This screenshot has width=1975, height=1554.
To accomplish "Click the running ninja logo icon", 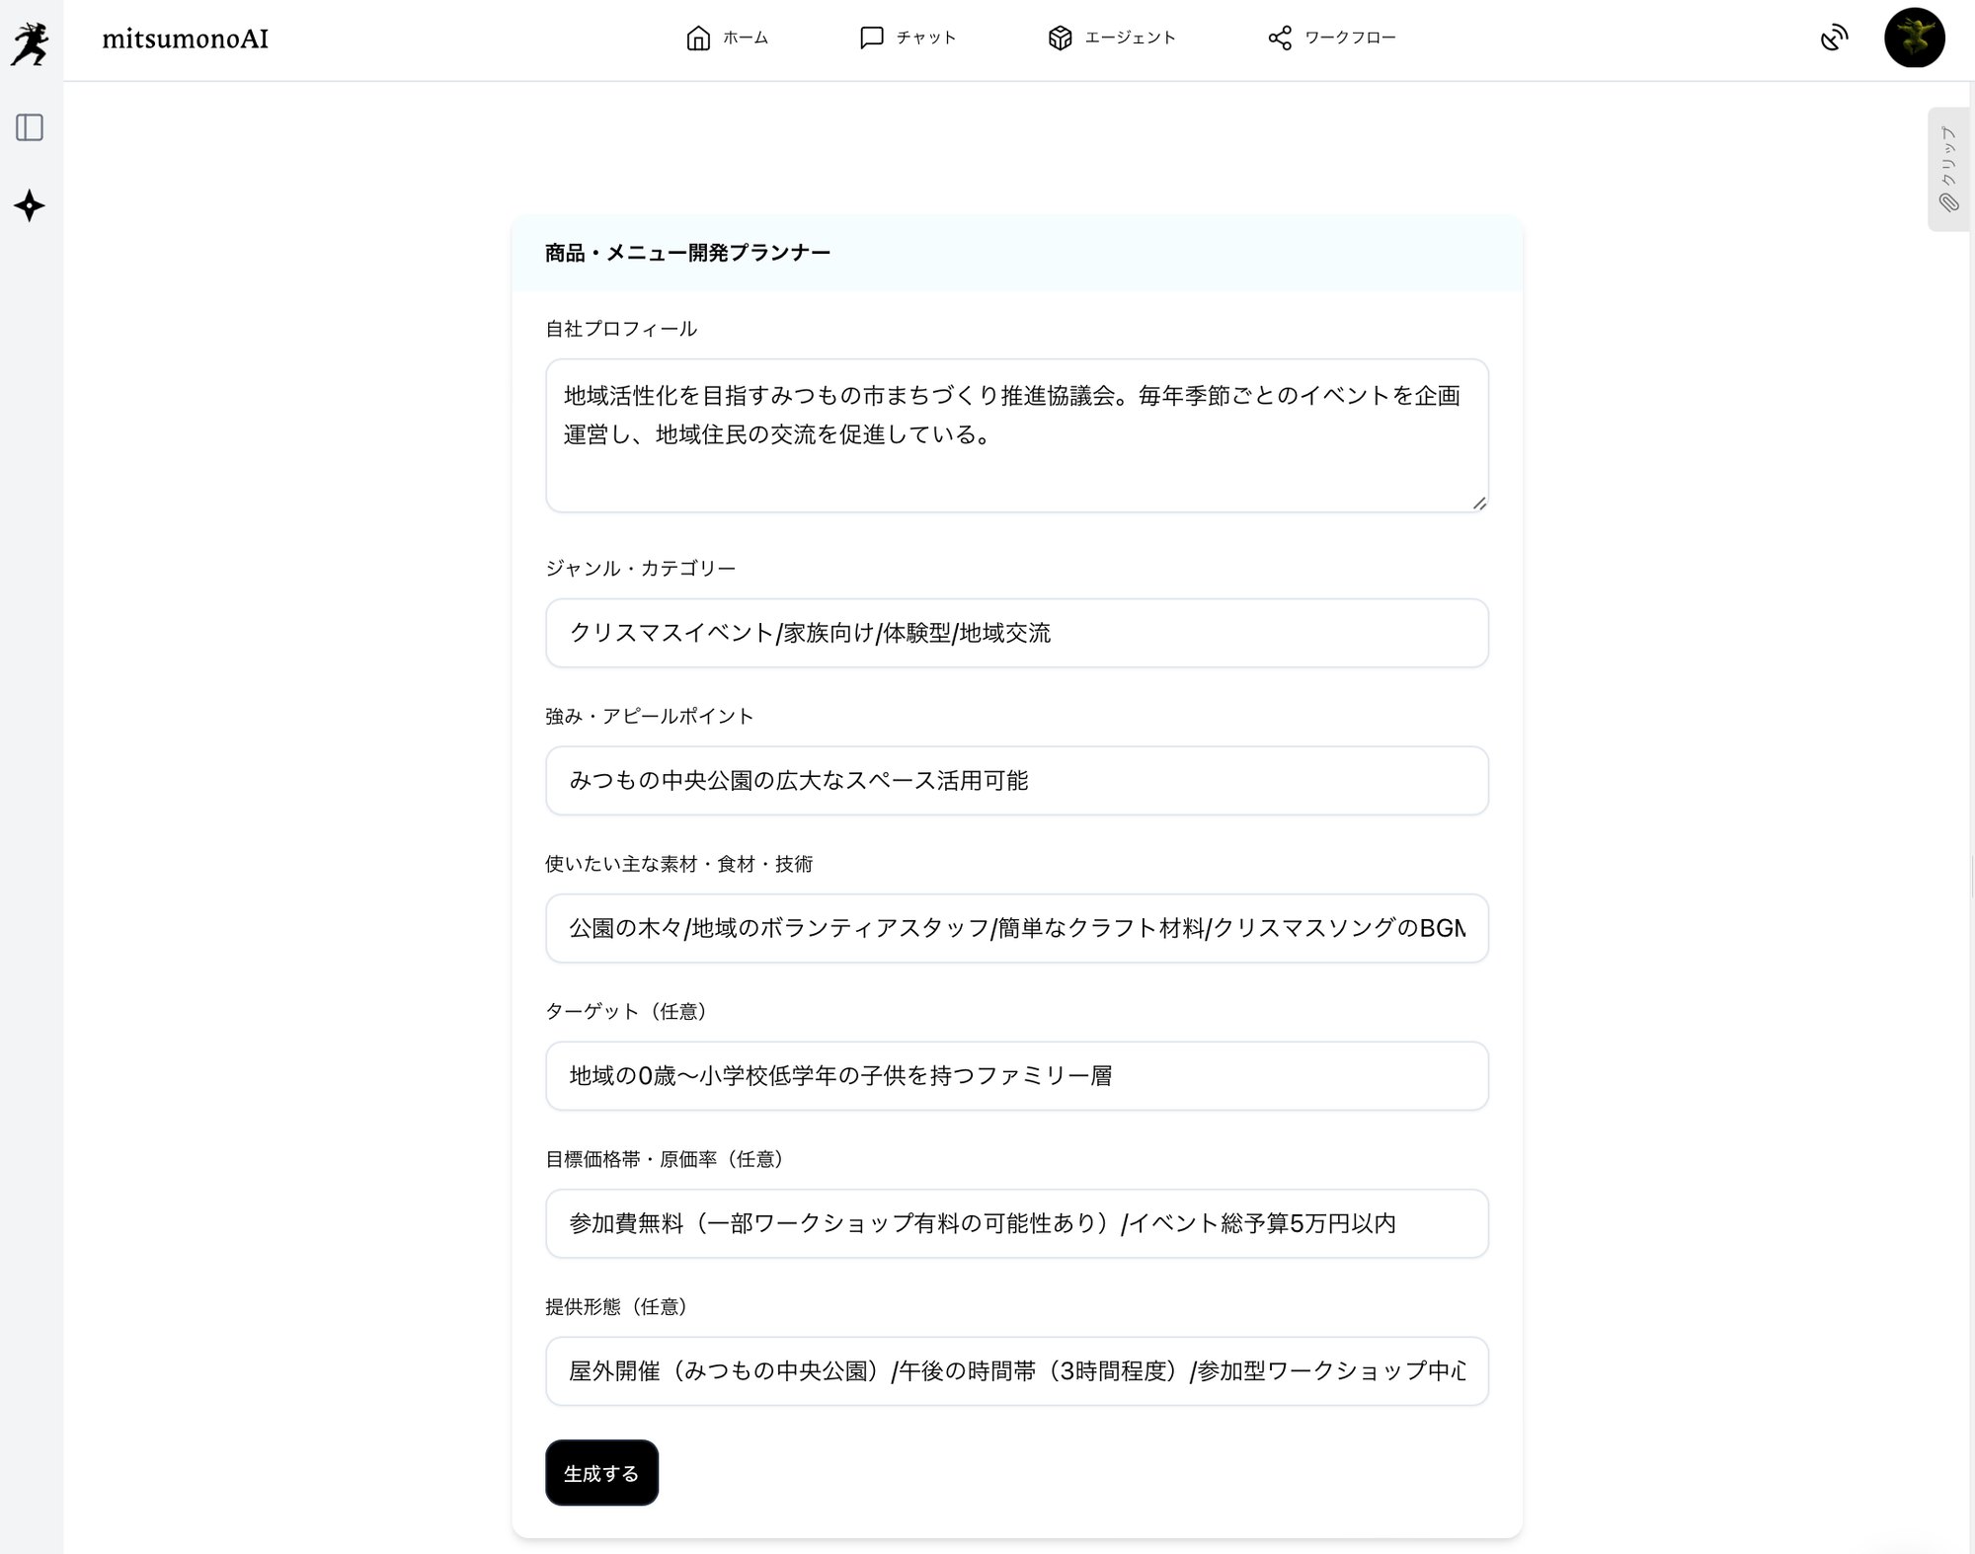I will [30, 42].
